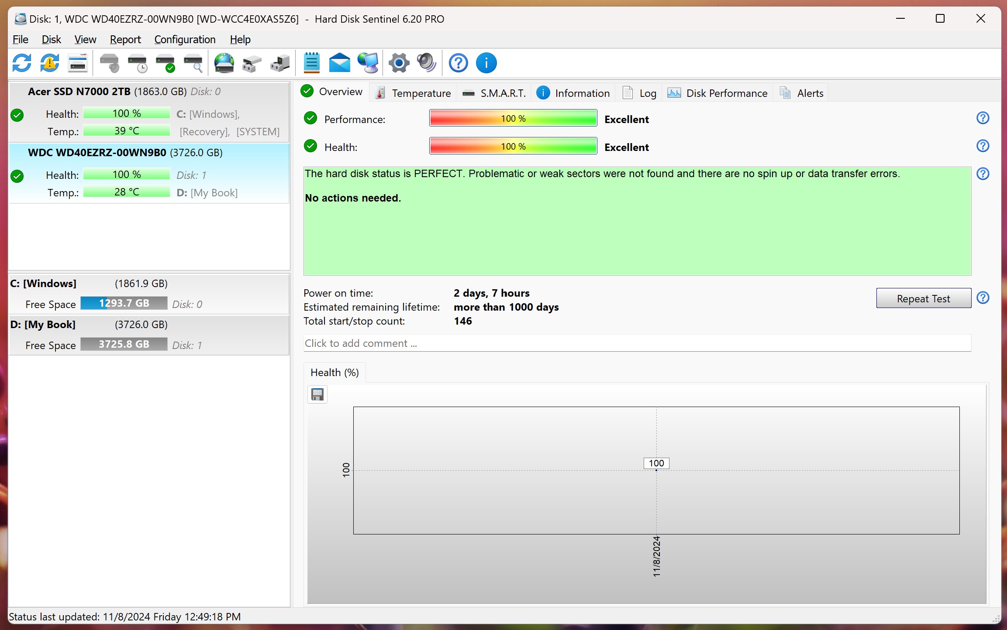Click the disk with clock toolbar icon

(137, 63)
